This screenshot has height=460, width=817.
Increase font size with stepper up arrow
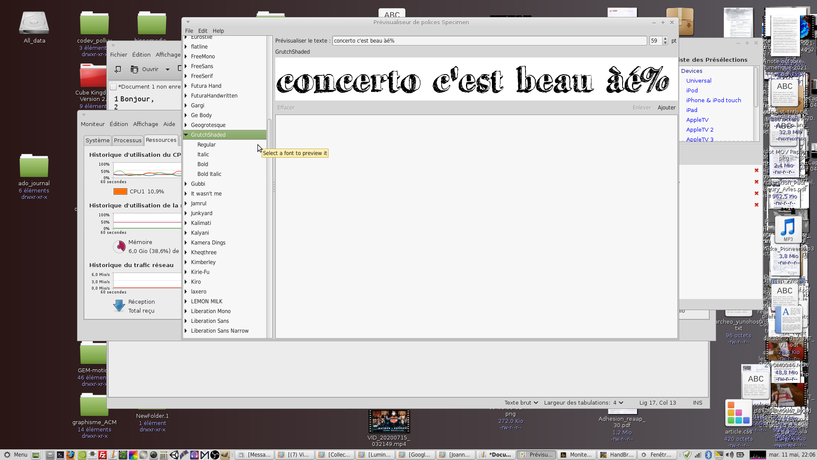[665, 39]
